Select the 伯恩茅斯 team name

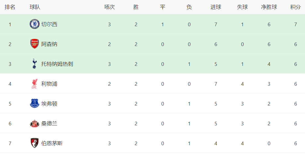click(x=52, y=143)
